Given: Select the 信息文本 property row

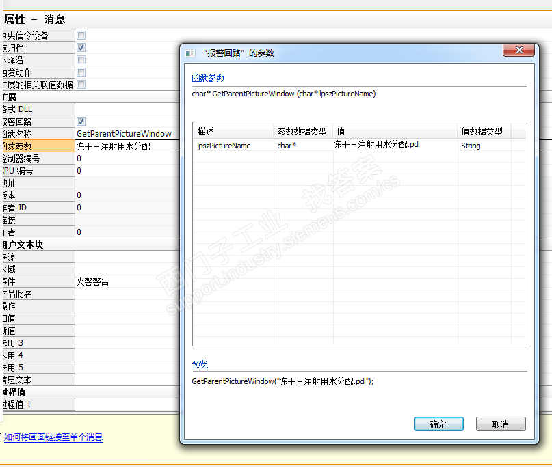Looking at the screenshot, I should [38, 380].
